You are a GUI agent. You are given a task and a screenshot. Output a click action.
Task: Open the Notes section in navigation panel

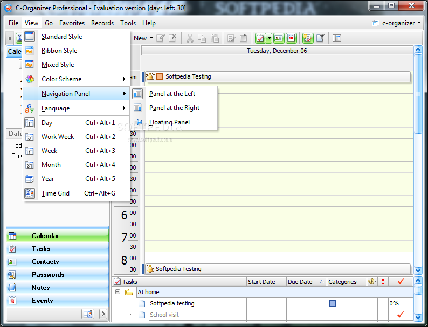[57, 288]
